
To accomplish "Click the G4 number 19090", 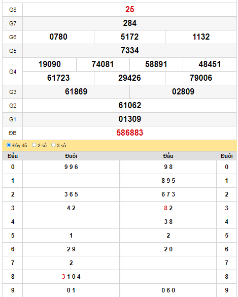I will (50, 64).
